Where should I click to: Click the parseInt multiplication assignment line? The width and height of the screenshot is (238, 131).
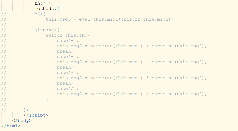(132, 78)
